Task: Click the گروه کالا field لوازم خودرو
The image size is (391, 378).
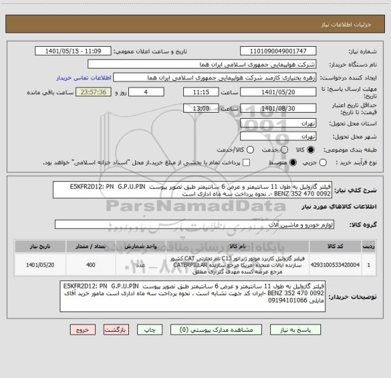Action: pos(194,225)
